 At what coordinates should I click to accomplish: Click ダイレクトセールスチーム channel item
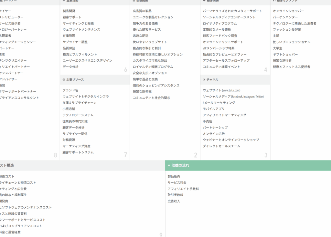tap(221, 146)
